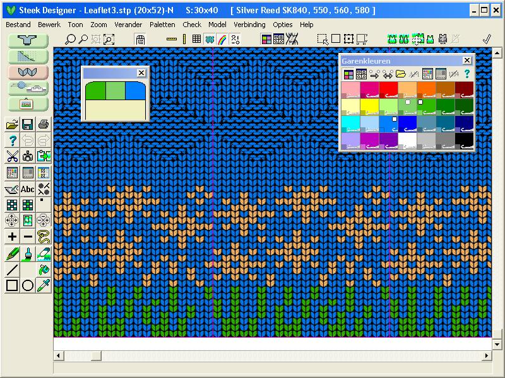Toggle the grid view toolbar button
The height and width of the screenshot is (378, 505).
tap(196, 39)
